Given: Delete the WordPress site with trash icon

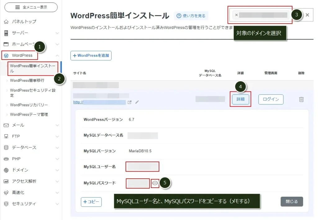Looking at the screenshot, I should [x=301, y=99].
